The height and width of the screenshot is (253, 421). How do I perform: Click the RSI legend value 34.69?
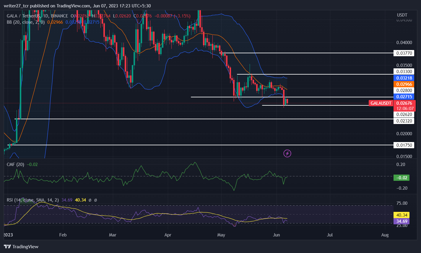tap(67, 200)
